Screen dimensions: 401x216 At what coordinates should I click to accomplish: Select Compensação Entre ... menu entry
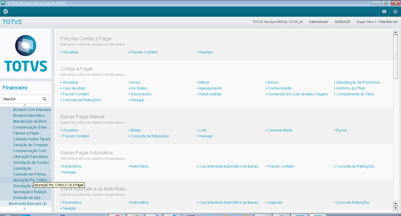[32, 127]
